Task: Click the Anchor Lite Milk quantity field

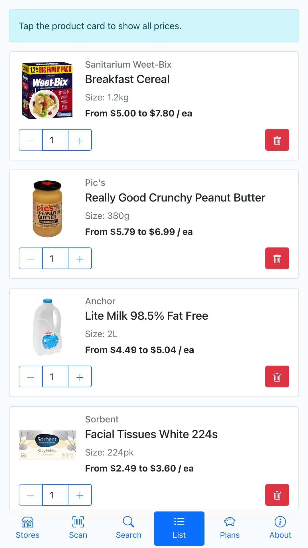Action: [55, 376]
